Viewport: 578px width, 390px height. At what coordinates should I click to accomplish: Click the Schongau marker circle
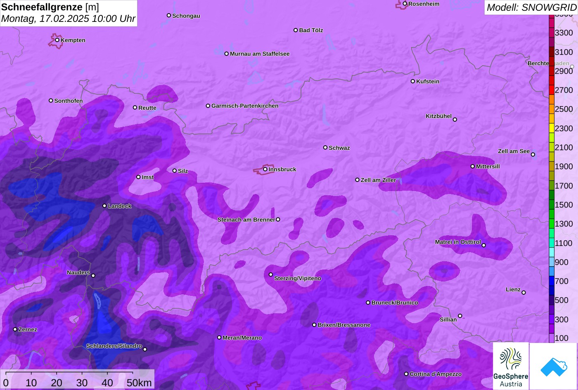pyautogui.click(x=168, y=16)
